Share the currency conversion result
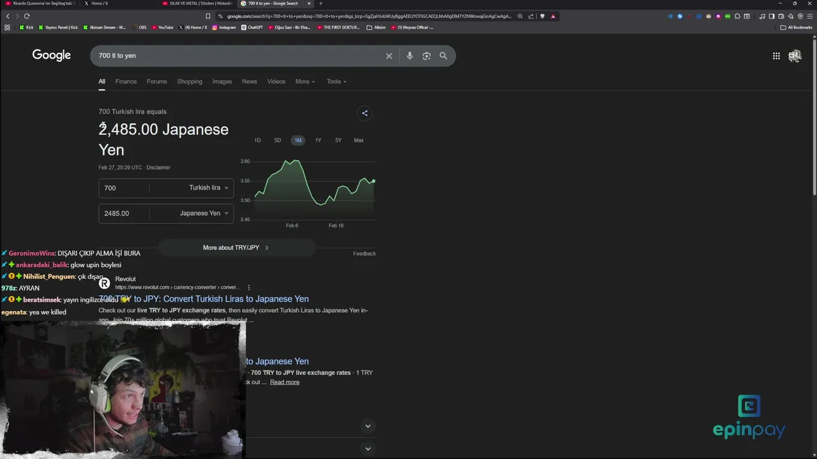The image size is (817, 459). click(x=364, y=113)
